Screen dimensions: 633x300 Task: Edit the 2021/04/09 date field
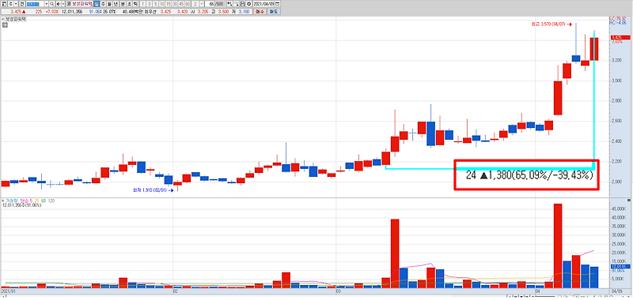coord(263,4)
